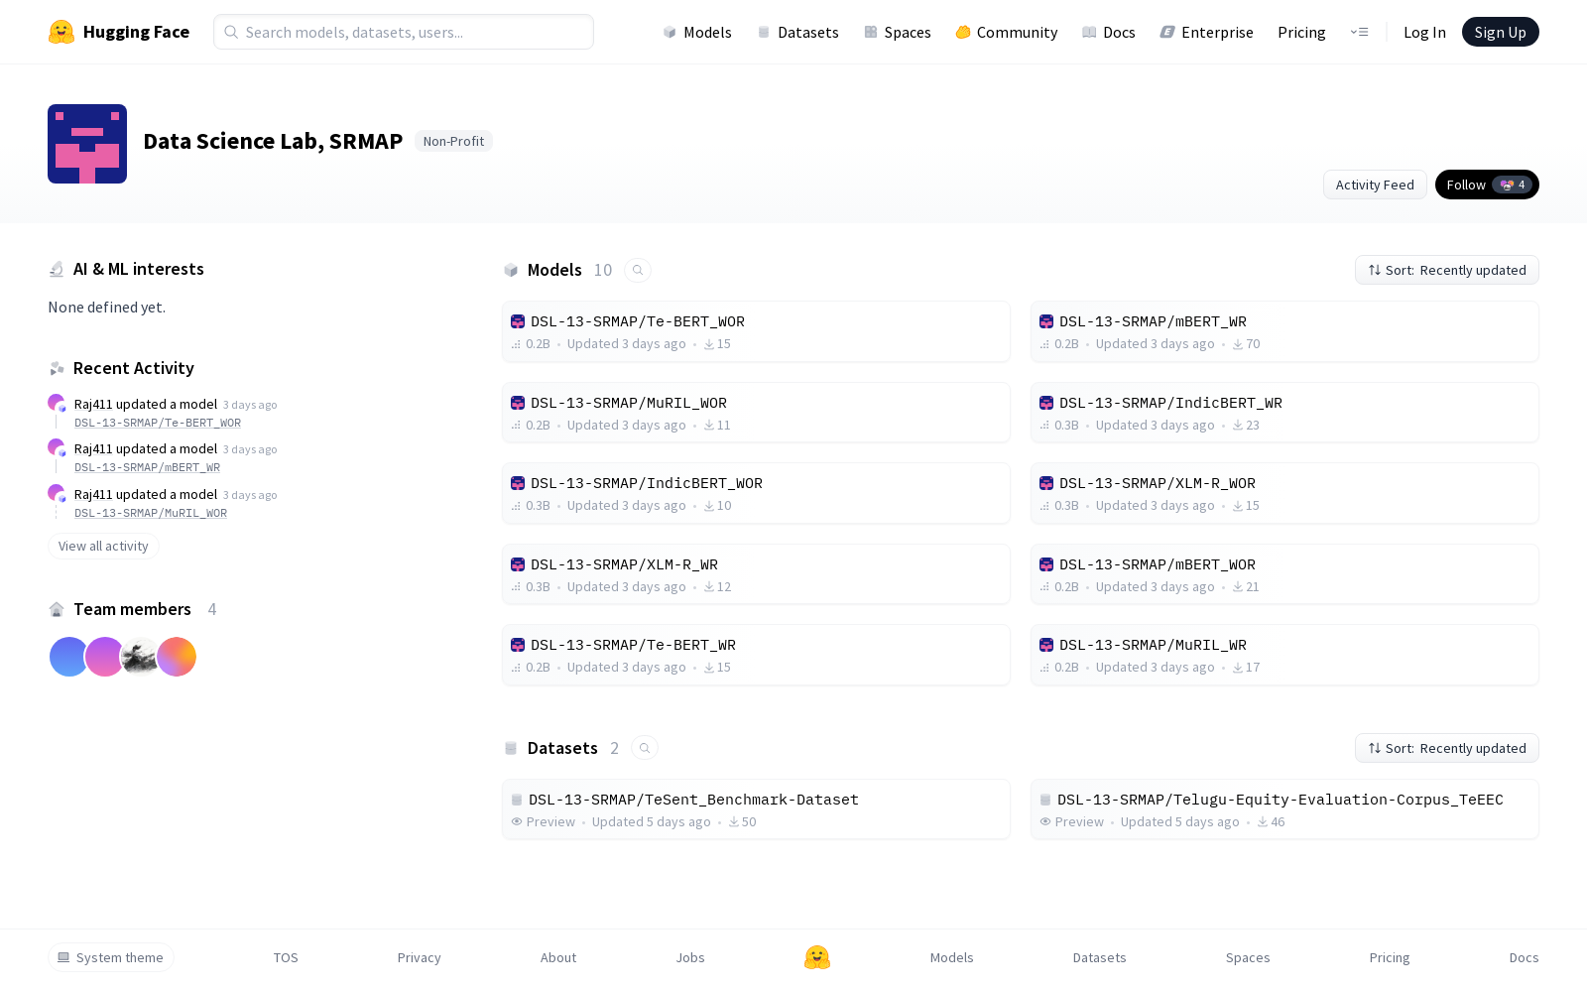Viewport: 1587px width, 992px height.
Task: Click Raj411 avatar beside Te-BERT_WOR activity
Action: click(x=56, y=403)
